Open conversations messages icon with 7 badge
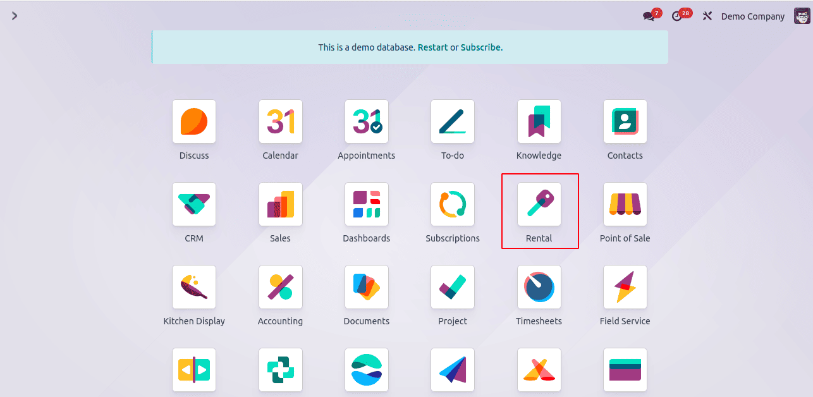This screenshot has width=813, height=397. point(651,16)
